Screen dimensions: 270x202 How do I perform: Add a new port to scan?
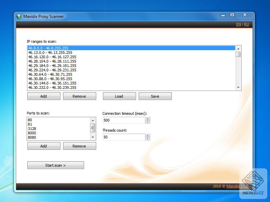click(44, 146)
